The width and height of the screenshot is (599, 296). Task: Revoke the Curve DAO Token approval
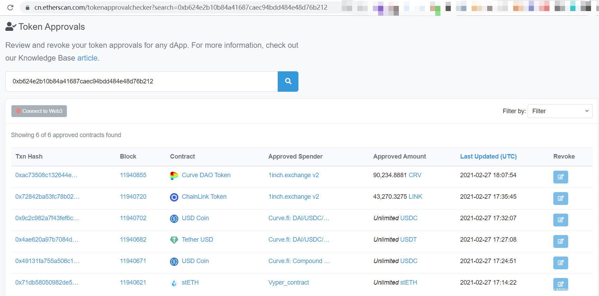tap(560, 177)
